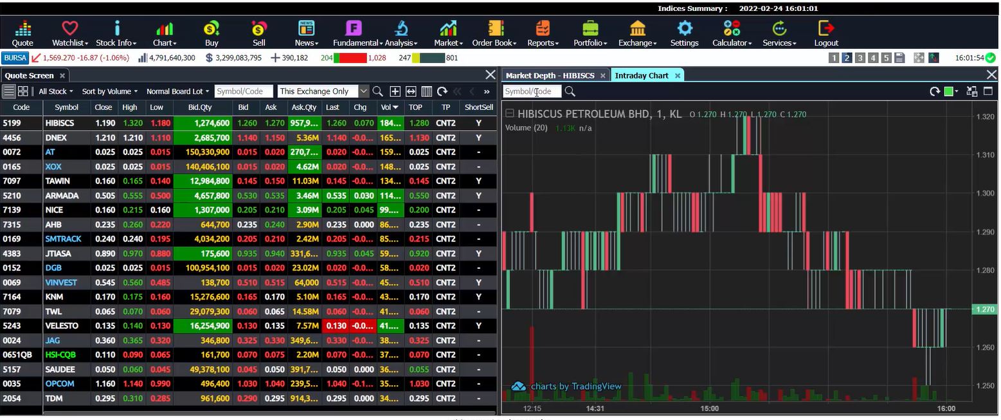Expand the Sort by Volume dropdown

110,91
